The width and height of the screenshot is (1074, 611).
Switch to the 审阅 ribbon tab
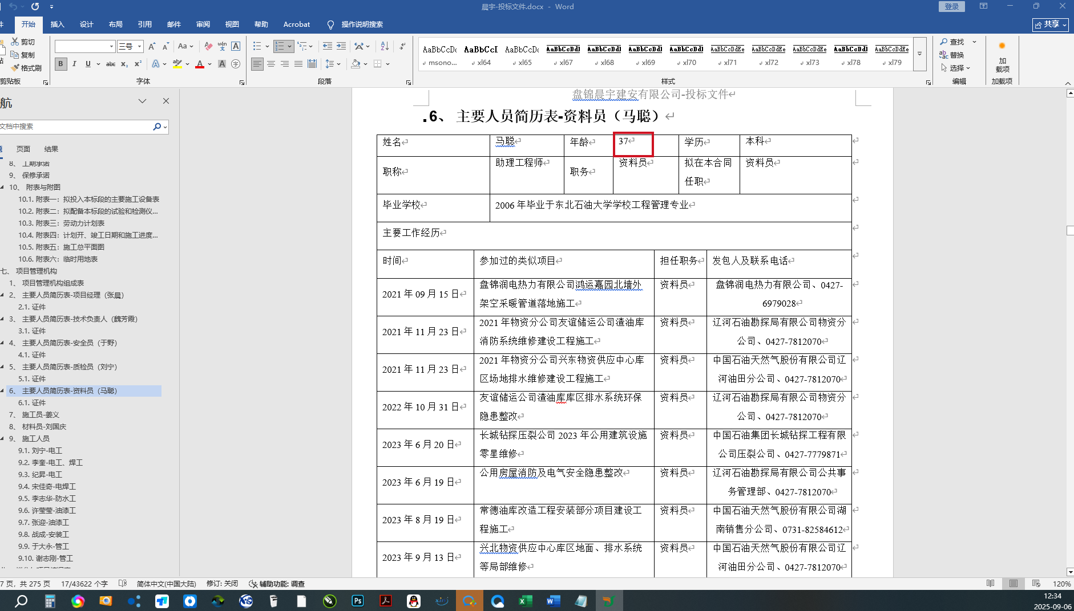click(x=203, y=25)
